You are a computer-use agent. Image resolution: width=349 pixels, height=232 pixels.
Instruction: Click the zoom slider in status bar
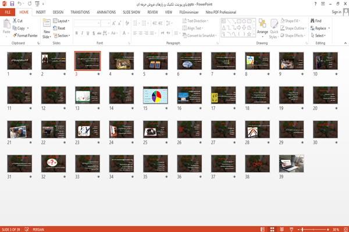[314, 229]
